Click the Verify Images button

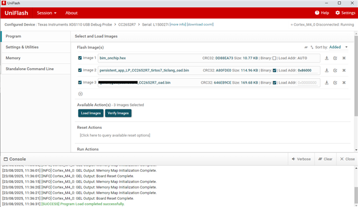click(118, 113)
